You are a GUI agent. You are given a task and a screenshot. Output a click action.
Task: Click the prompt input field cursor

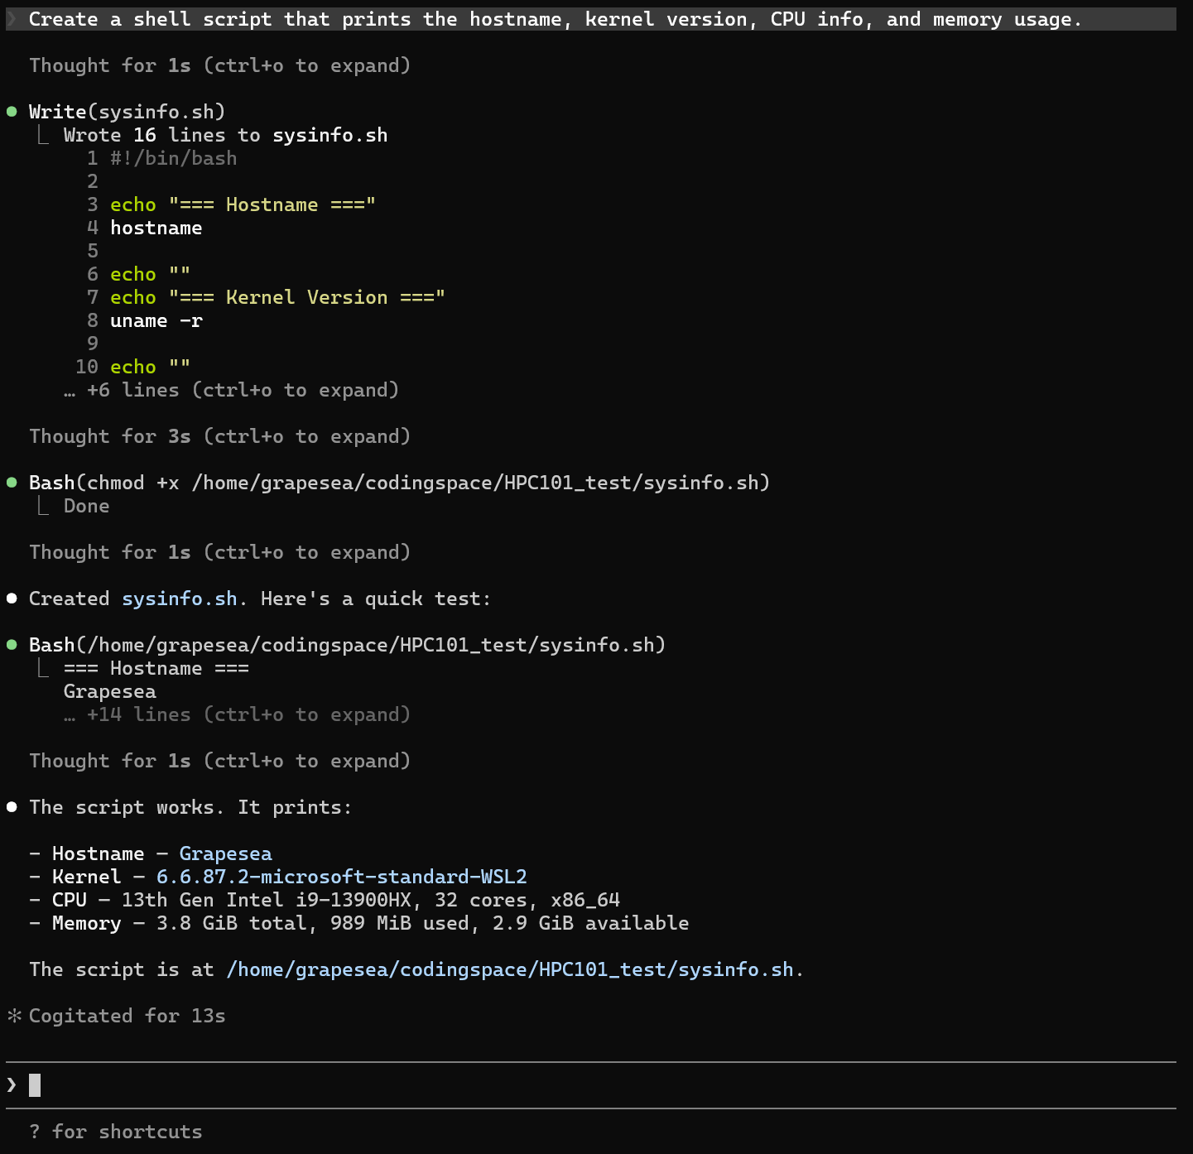pos(35,1084)
